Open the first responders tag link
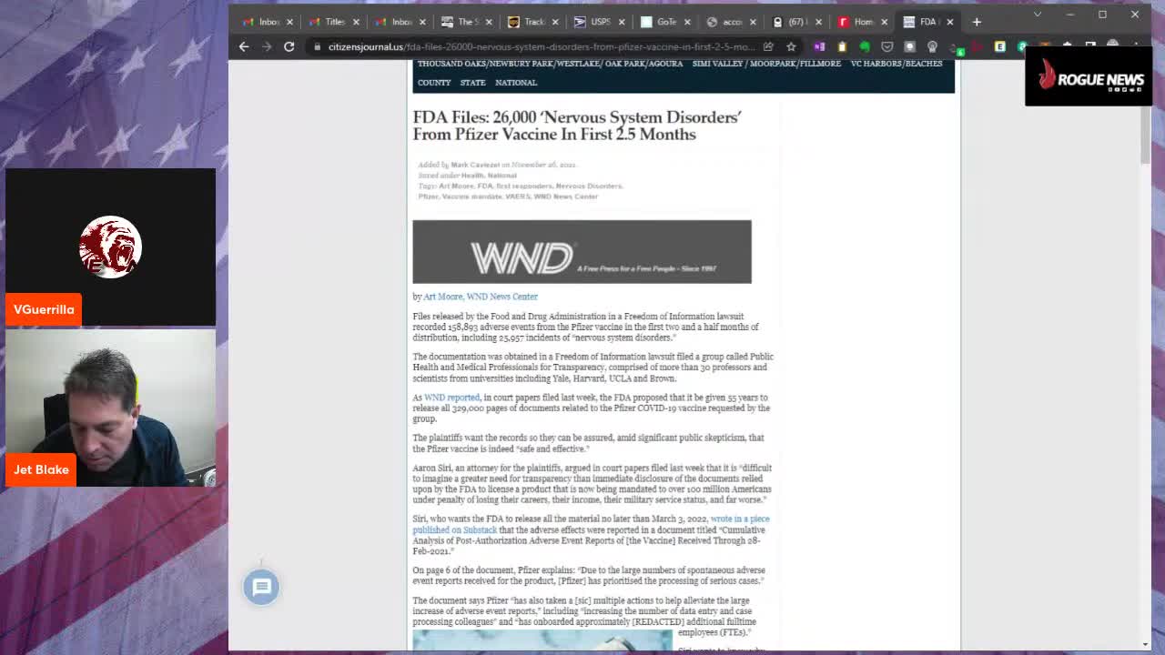The height and width of the screenshot is (655, 1165). tap(523, 186)
